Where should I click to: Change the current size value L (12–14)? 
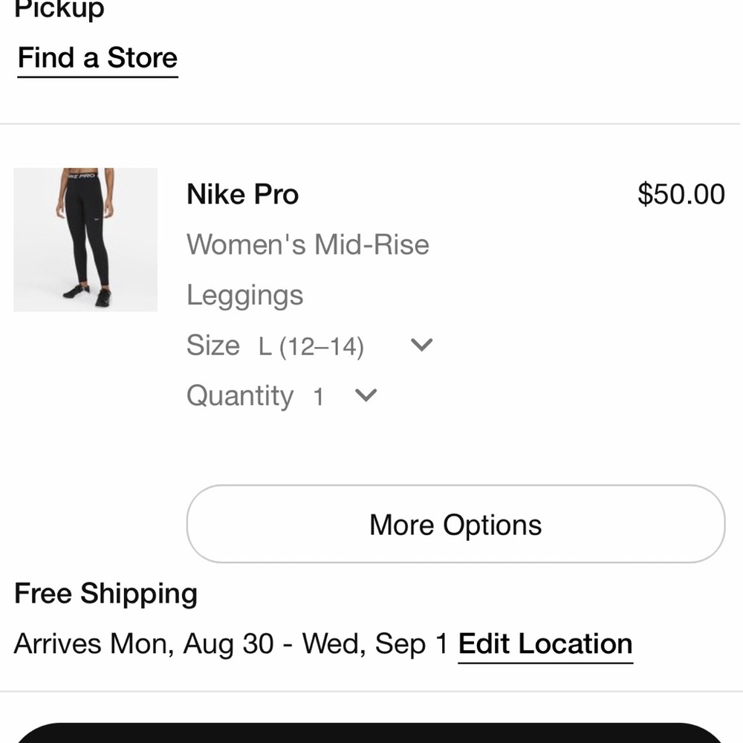coord(315,345)
